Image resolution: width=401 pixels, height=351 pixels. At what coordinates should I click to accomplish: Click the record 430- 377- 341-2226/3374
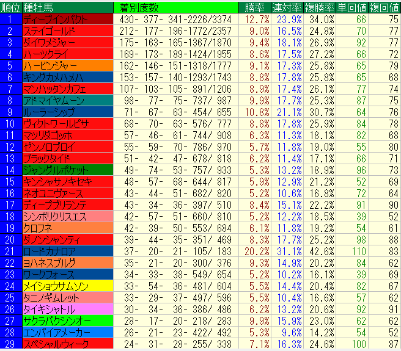tap(175, 20)
